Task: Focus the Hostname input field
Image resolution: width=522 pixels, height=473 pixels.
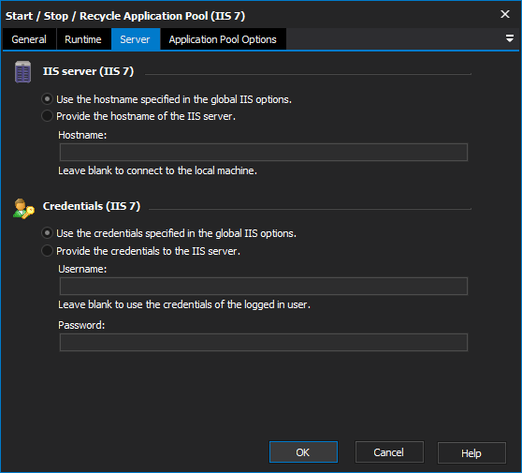Action: (264, 153)
